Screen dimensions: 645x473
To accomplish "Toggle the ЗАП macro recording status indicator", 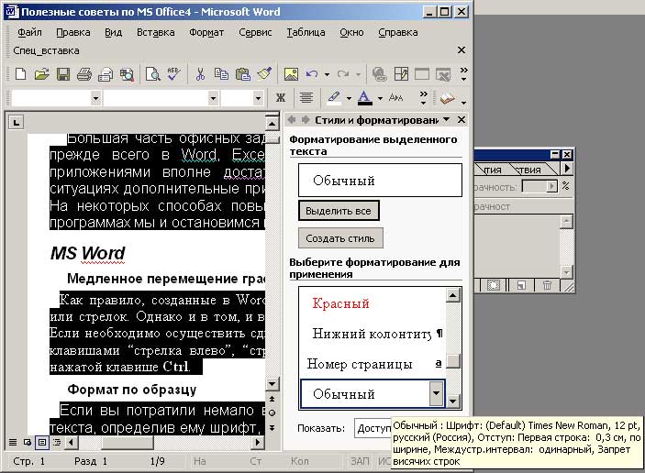I will point(360,461).
